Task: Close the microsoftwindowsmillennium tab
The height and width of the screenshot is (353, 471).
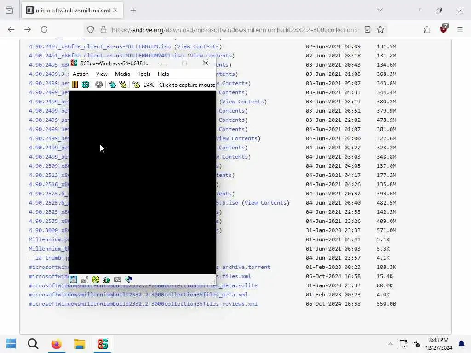Action: (x=115, y=10)
